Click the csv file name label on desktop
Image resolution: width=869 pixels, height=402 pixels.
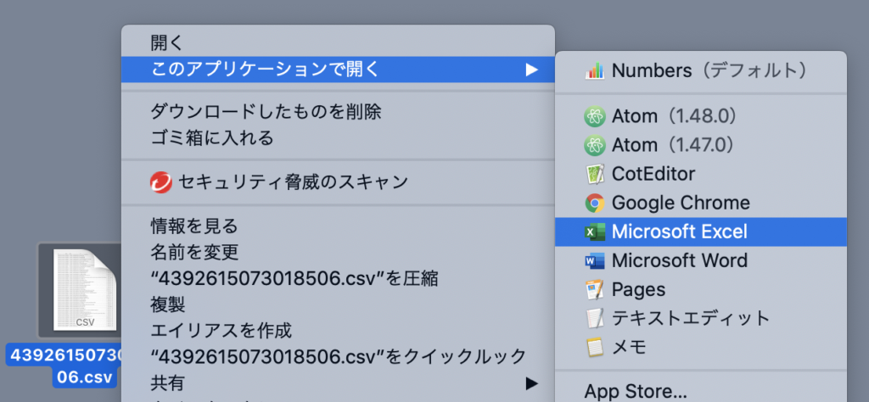tap(63, 366)
